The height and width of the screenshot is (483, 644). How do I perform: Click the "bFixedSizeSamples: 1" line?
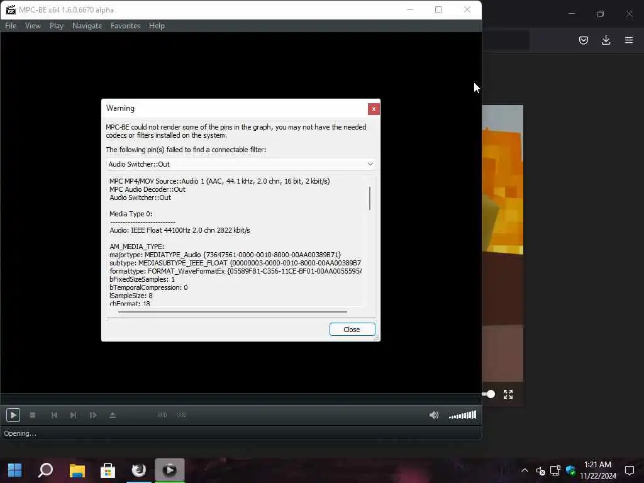click(x=142, y=279)
